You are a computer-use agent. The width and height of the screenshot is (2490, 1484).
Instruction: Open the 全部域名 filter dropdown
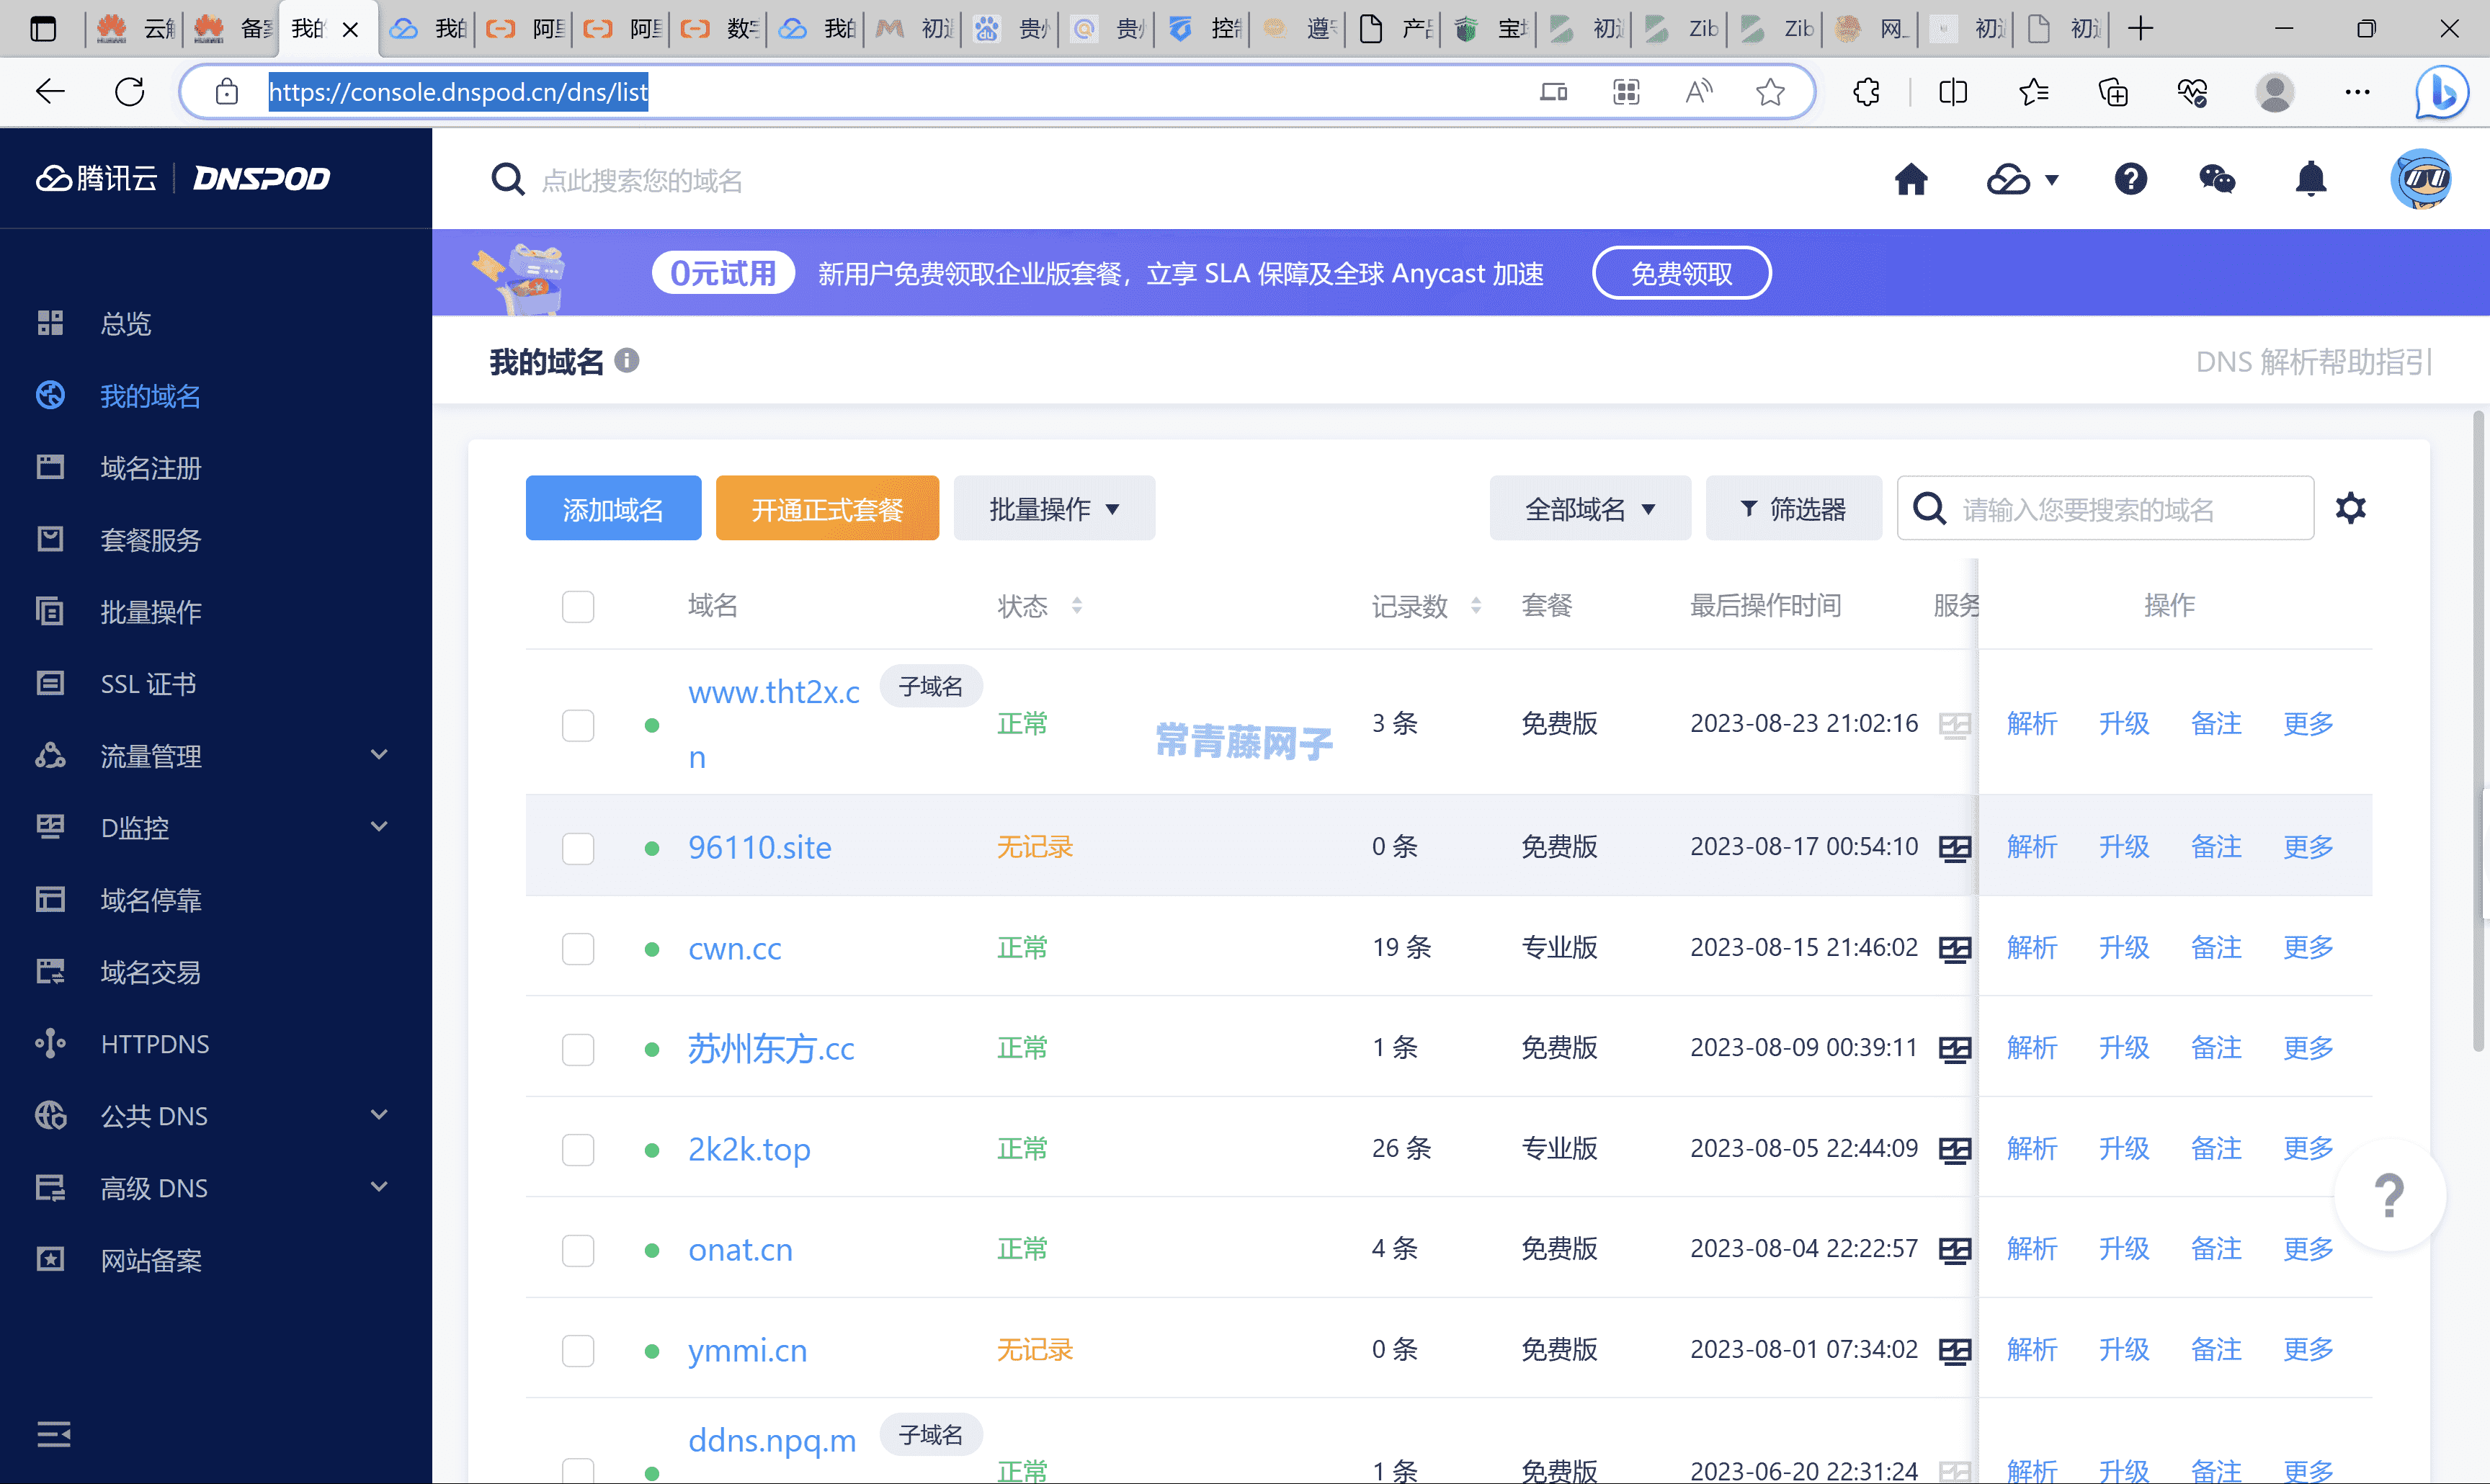1590,508
